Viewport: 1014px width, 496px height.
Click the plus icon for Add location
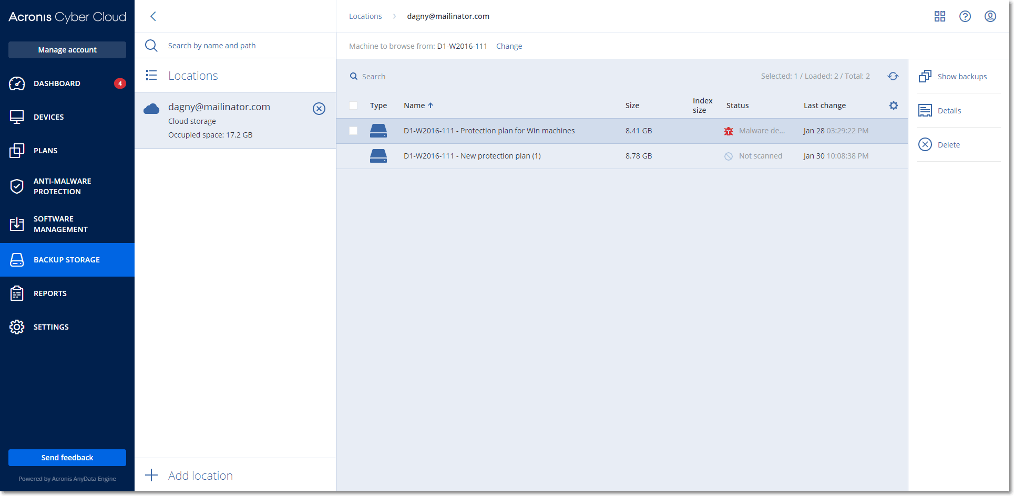(x=151, y=476)
